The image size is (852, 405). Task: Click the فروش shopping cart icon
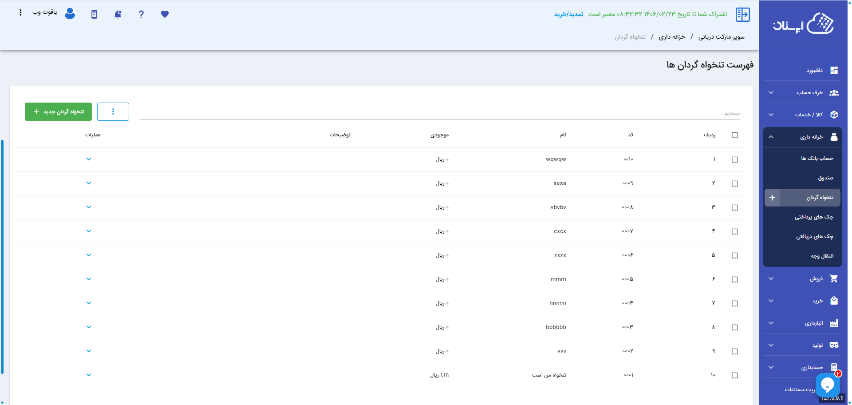tap(834, 278)
